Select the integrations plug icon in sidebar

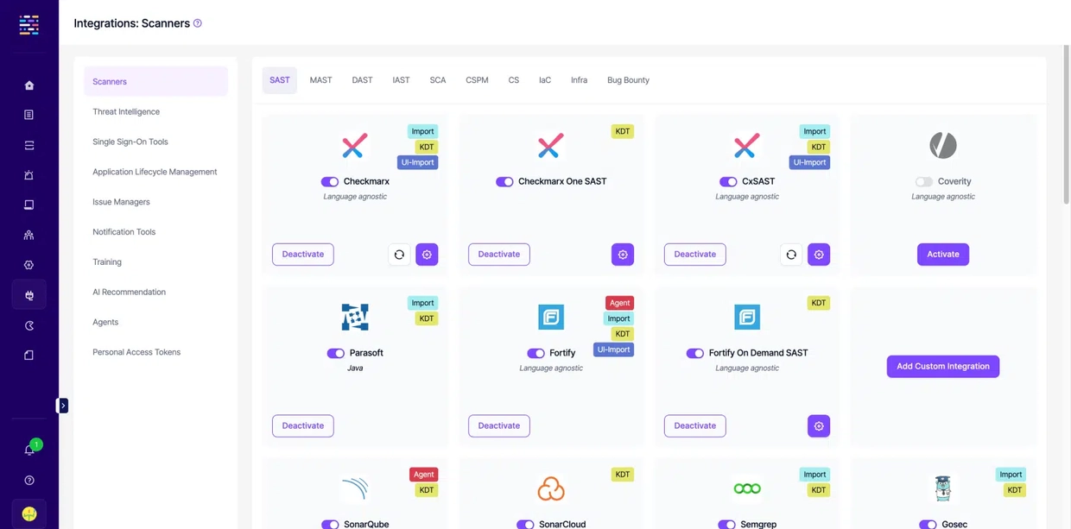pyautogui.click(x=29, y=295)
